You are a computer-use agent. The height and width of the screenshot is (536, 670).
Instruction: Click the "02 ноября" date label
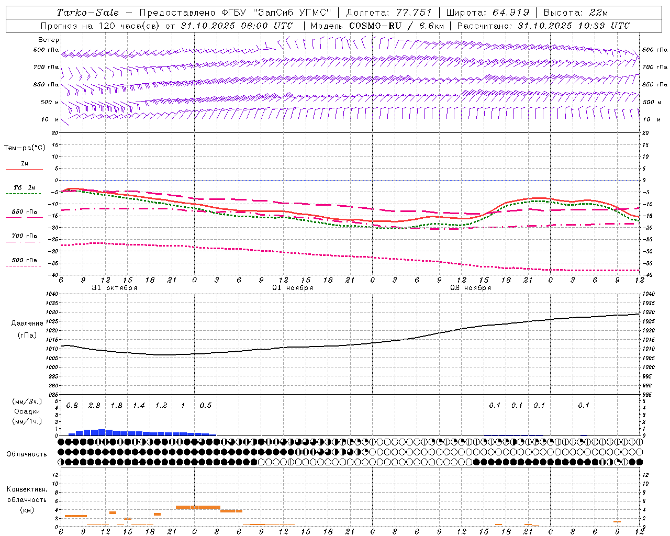coord(471,288)
